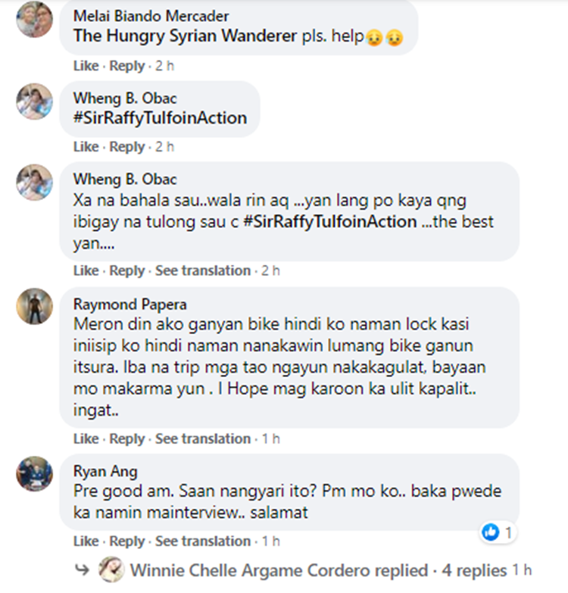The width and height of the screenshot is (568, 593).
Task: Click the reply arrow icon beside Winnie's reply
Action: pos(82,570)
